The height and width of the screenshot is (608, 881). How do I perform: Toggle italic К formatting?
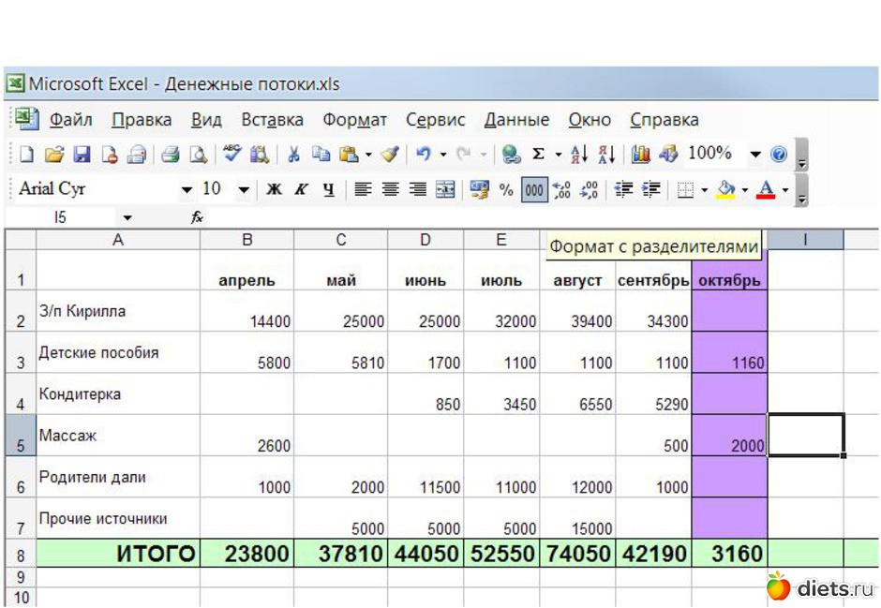301,189
